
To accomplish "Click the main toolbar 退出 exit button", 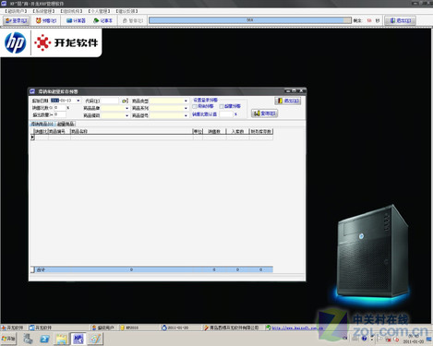I will click(400, 20).
